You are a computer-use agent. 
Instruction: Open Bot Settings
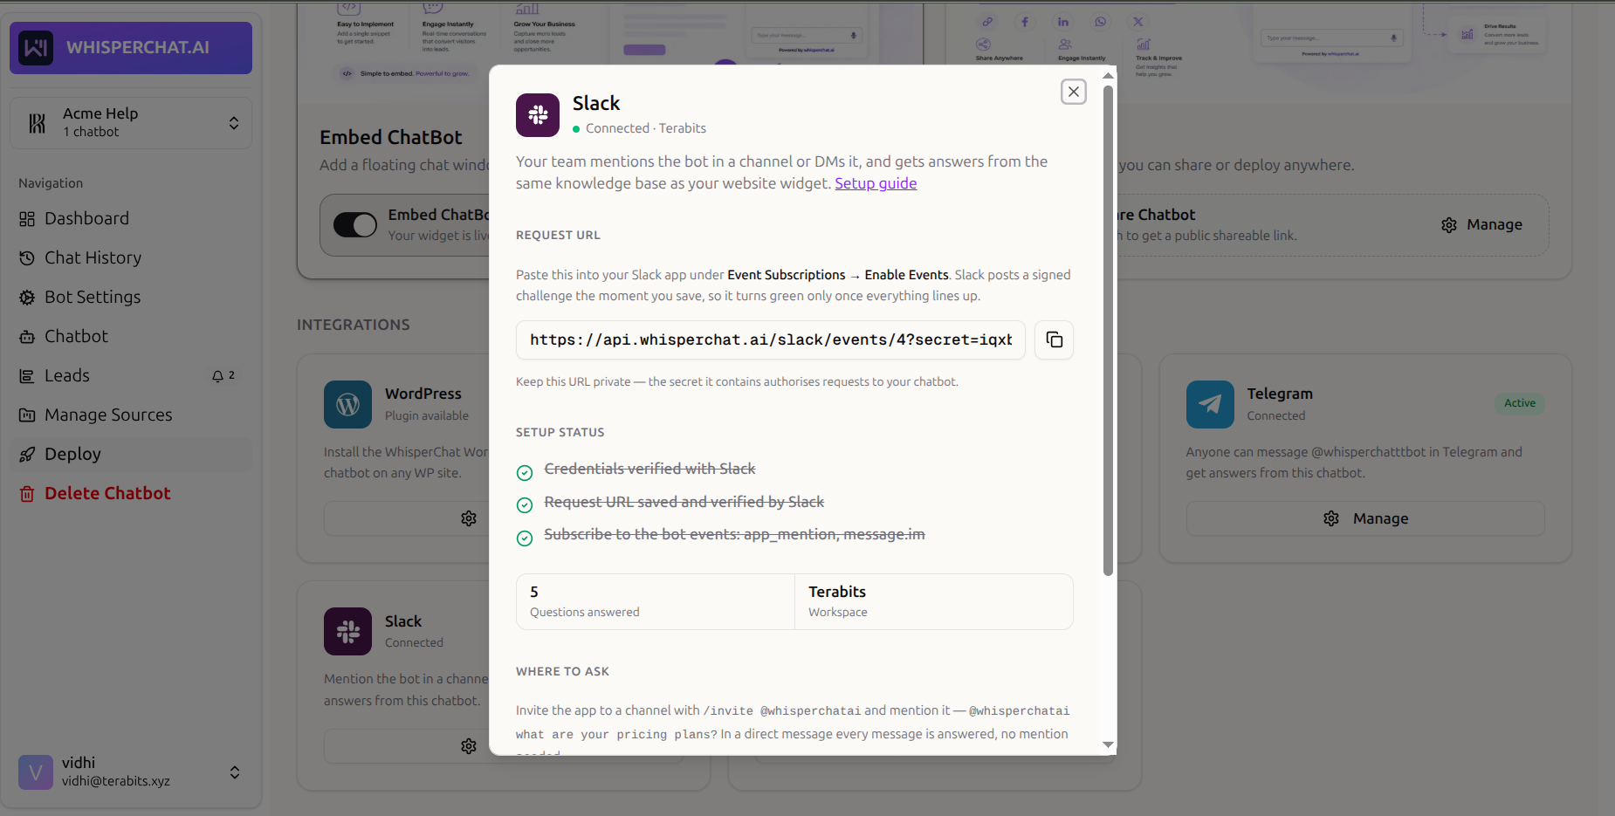coord(131,297)
